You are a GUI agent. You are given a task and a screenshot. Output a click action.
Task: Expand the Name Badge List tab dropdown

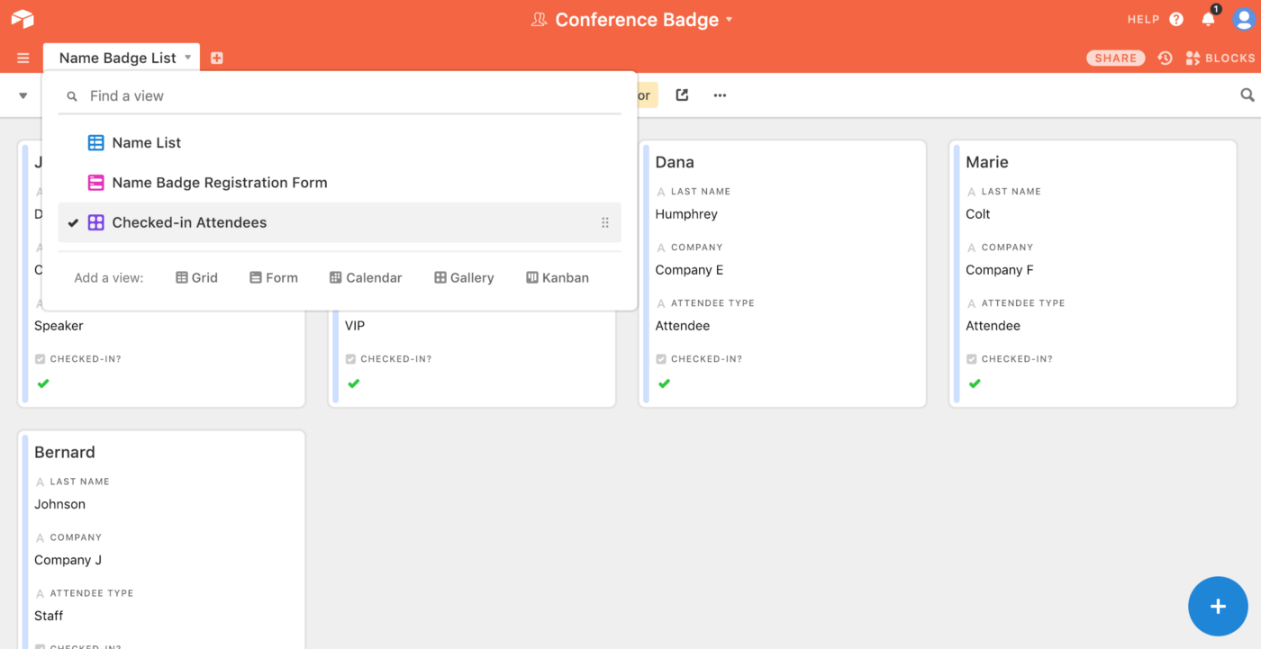(187, 58)
